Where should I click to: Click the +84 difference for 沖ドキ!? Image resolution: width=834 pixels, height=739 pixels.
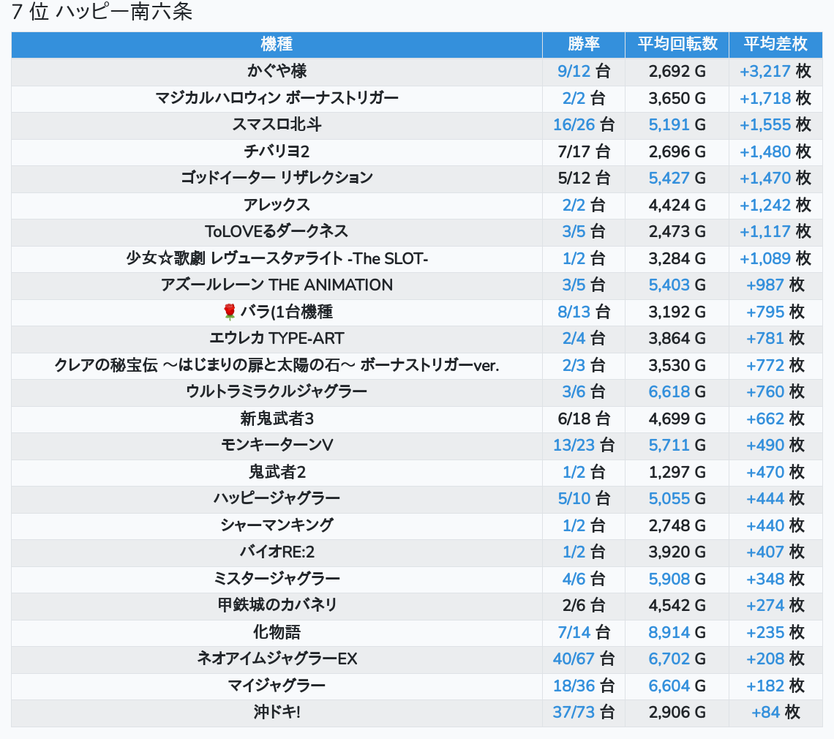(766, 713)
